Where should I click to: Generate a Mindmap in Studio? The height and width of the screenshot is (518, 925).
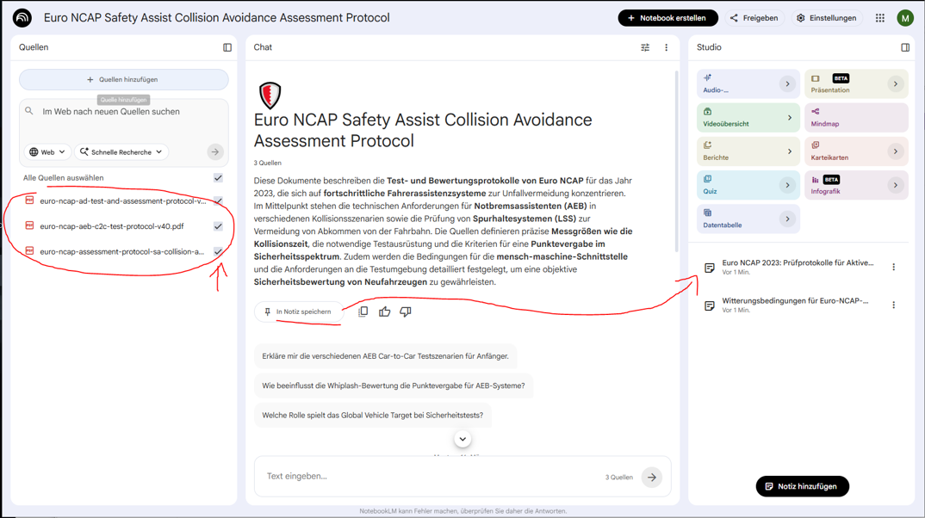coord(856,117)
